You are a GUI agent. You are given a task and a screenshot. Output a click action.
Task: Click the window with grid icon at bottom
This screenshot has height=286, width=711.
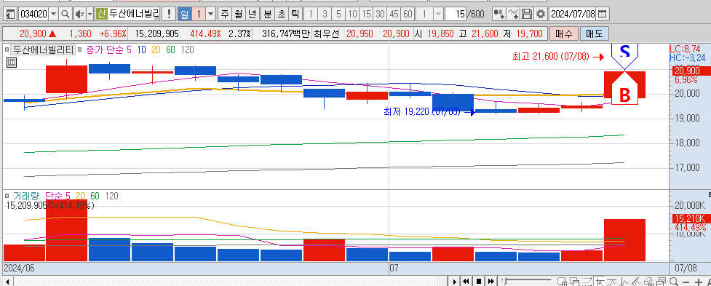point(563,282)
